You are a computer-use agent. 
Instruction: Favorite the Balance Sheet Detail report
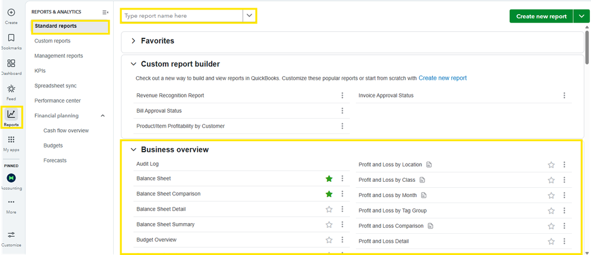[x=329, y=209]
